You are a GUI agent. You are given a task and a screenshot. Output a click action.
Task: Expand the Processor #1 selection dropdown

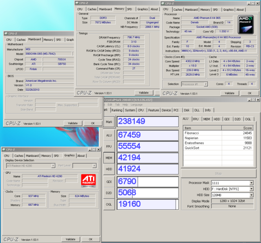(206, 84)
